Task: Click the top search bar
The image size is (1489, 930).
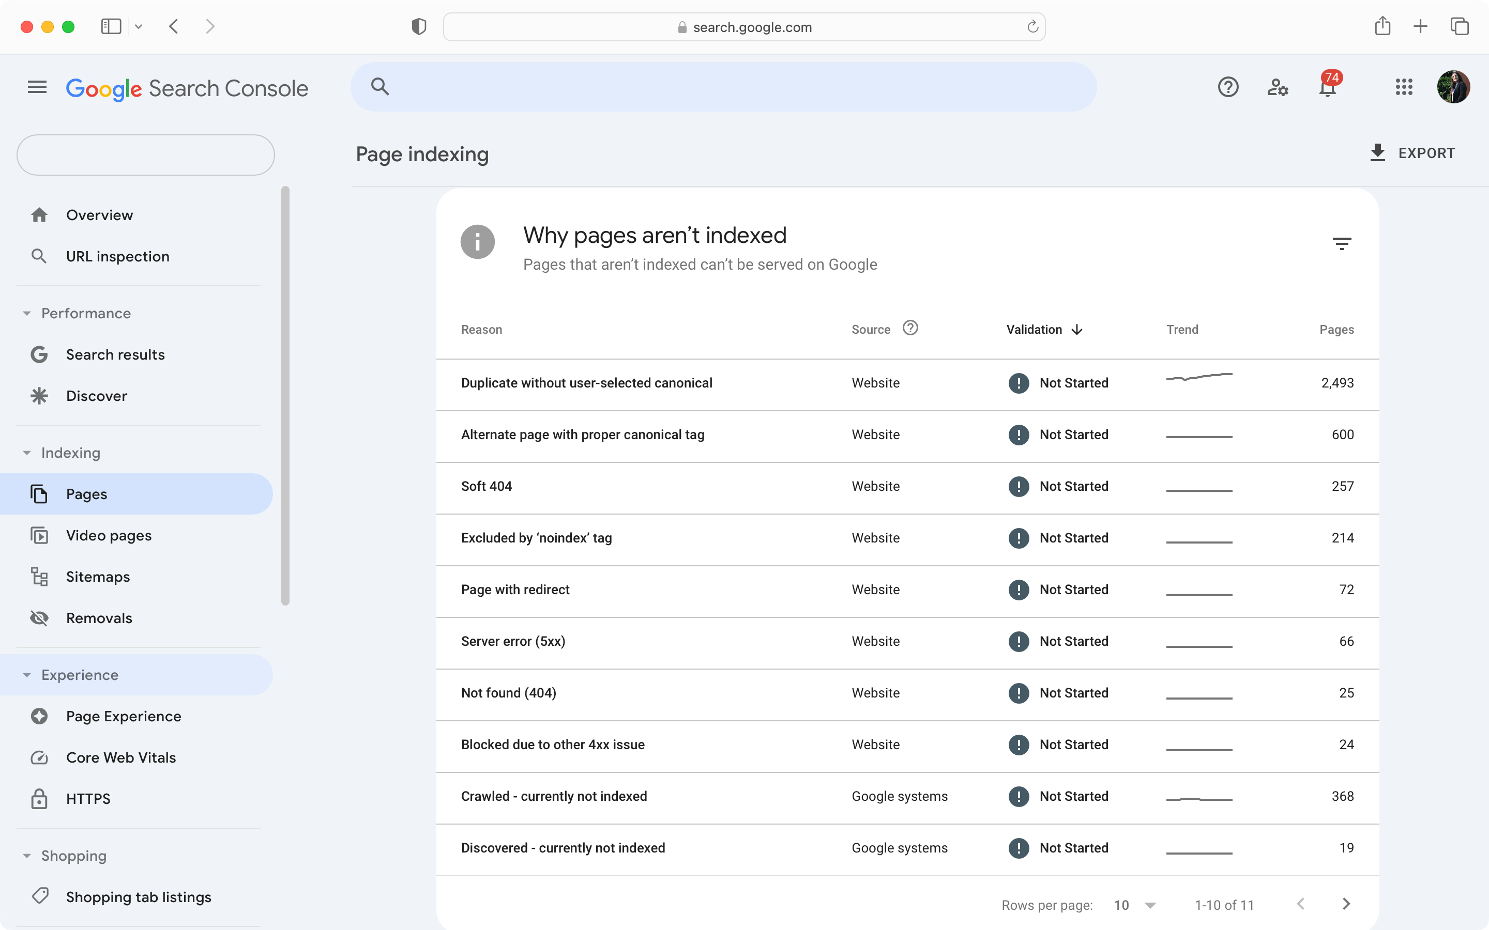Action: (724, 87)
